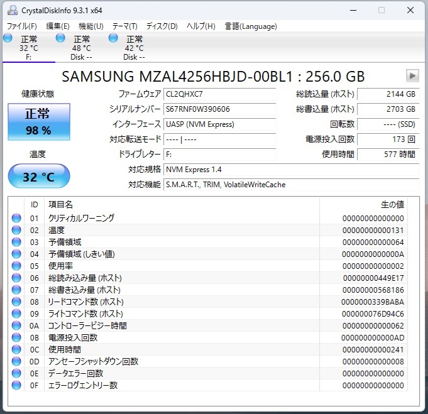The image size is (428, 414).
Task: Click the power on count value 173 回
Action: [388, 139]
